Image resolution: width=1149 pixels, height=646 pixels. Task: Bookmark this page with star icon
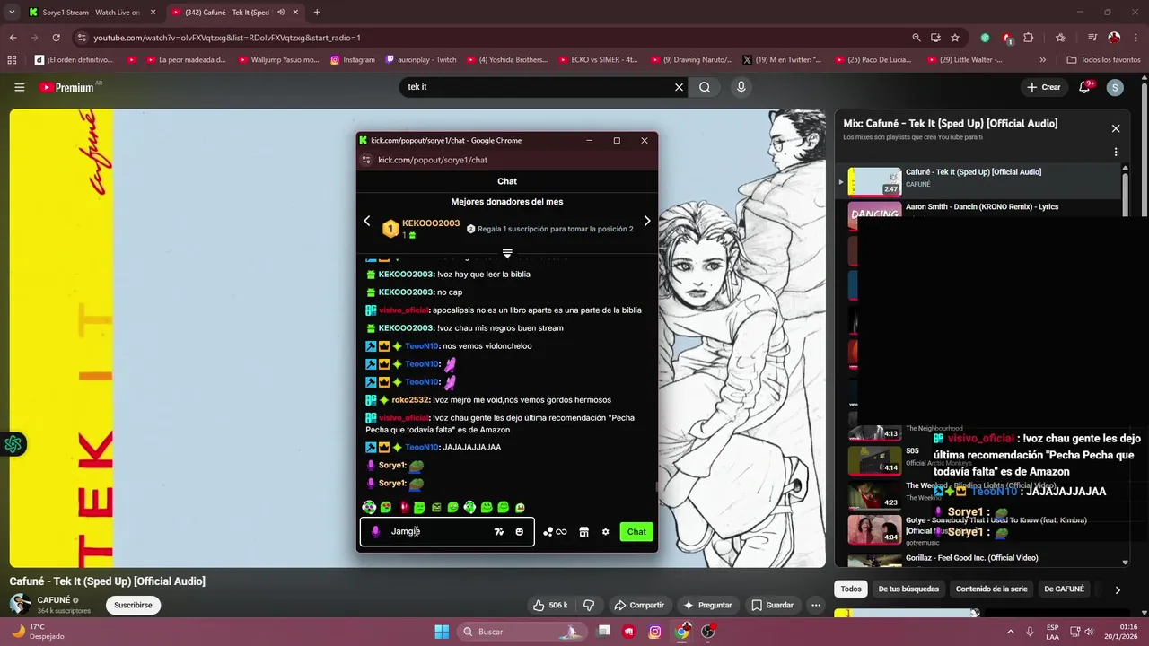955,38
